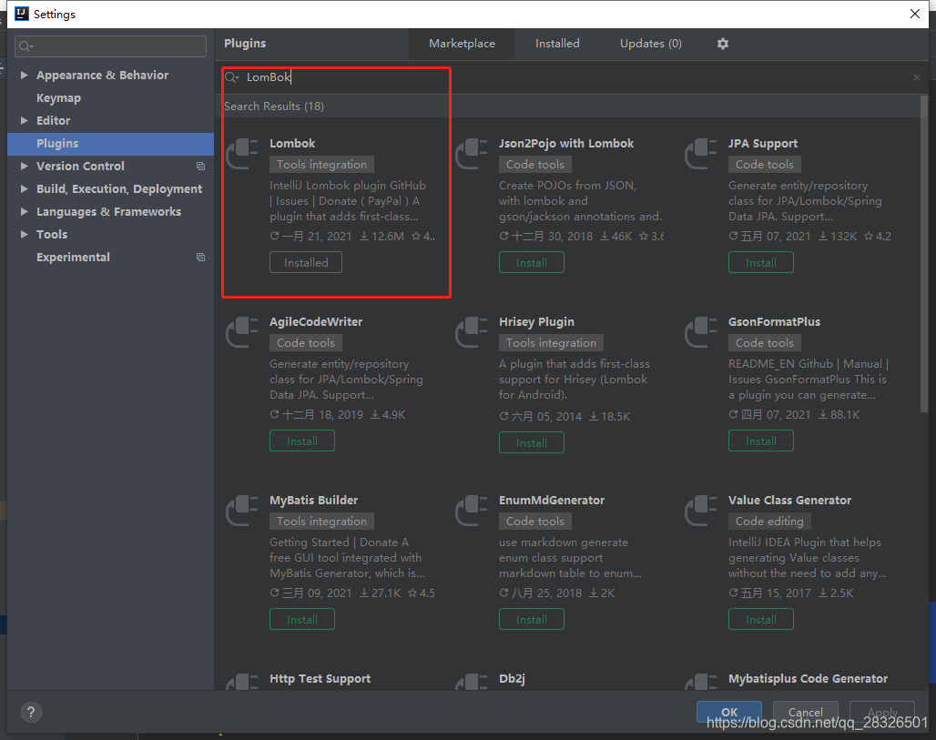936x740 pixels.
Task: Expand the Editor section
Action: 25,120
